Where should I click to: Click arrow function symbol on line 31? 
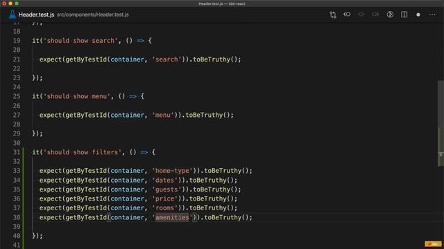click(x=144, y=152)
